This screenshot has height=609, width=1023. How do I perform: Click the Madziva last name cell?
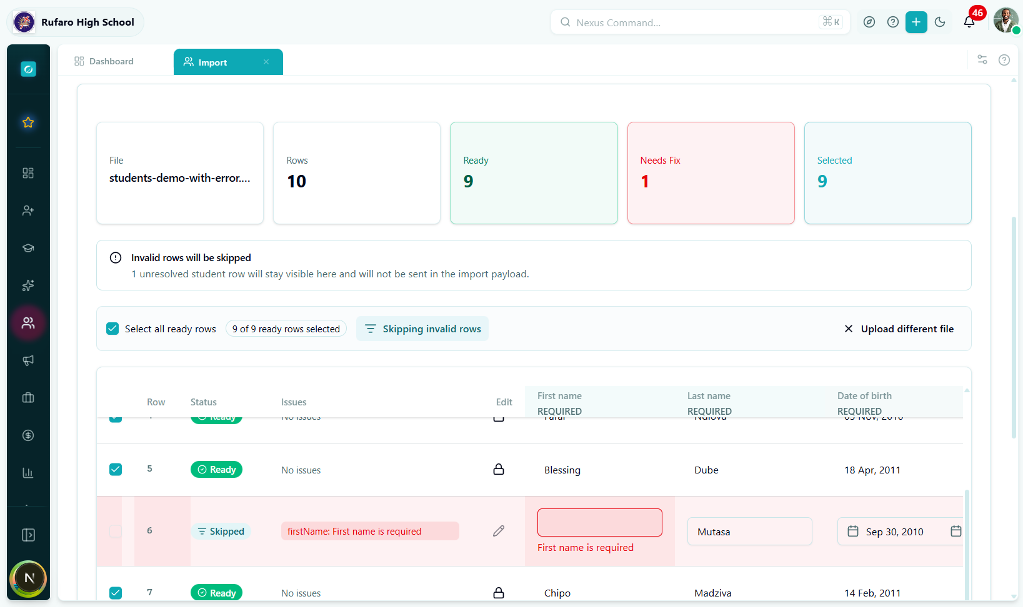point(713,593)
